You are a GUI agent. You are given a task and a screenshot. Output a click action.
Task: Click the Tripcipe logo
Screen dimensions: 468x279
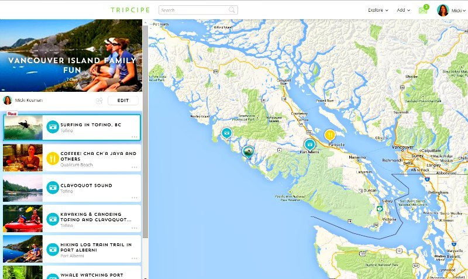(130, 10)
